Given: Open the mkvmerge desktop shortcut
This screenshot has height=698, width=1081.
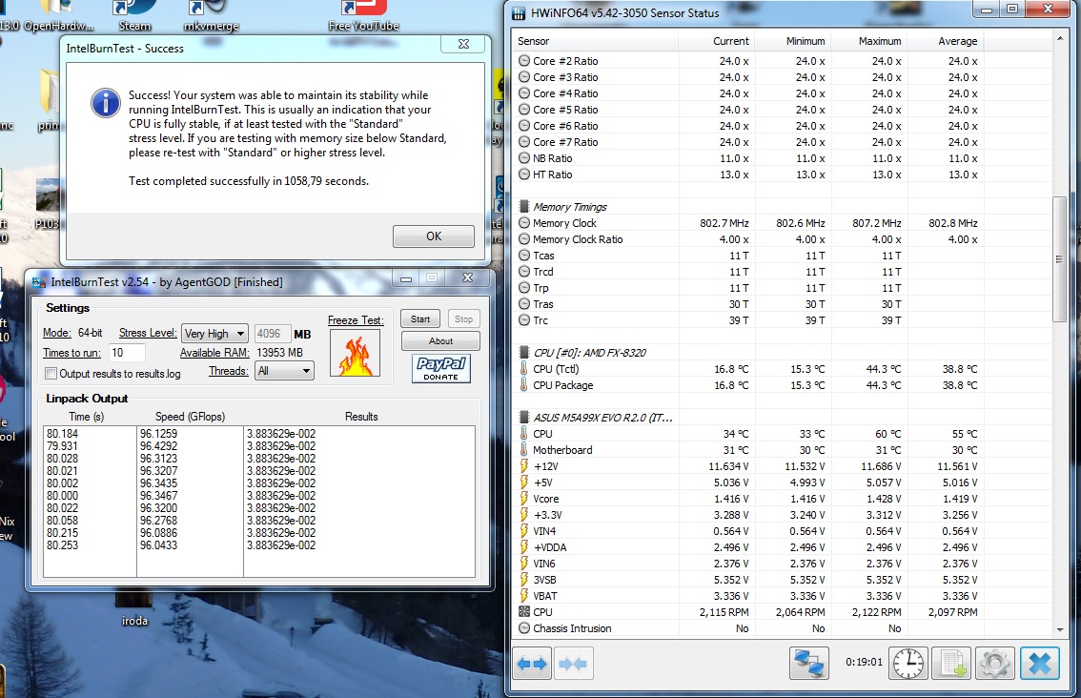Looking at the screenshot, I should click(x=211, y=16).
